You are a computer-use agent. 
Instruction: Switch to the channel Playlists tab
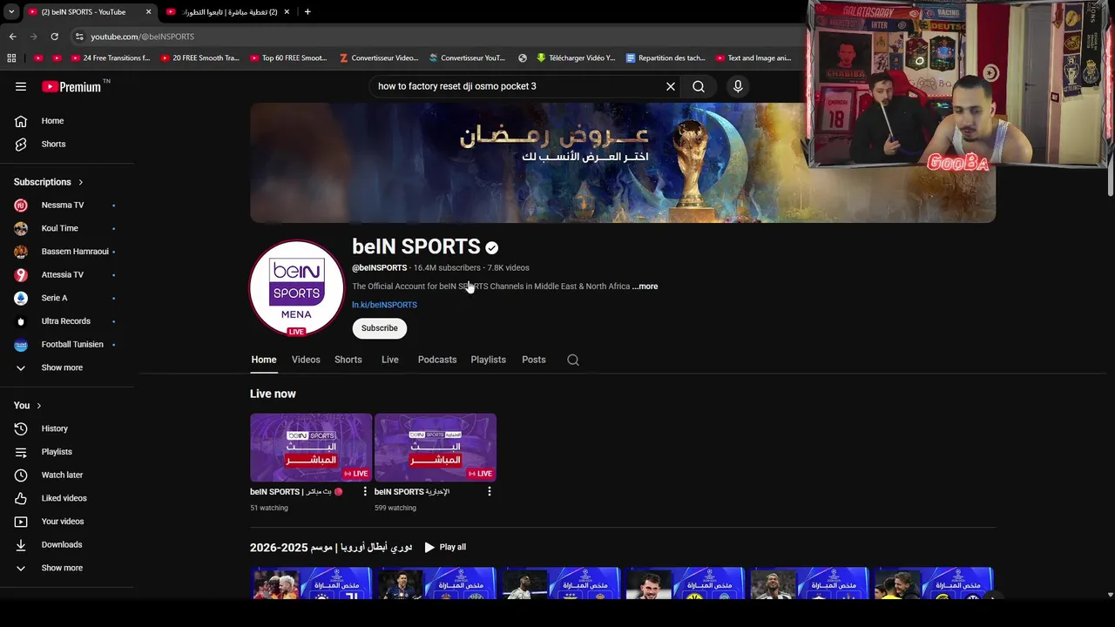[x=489, y=360]
